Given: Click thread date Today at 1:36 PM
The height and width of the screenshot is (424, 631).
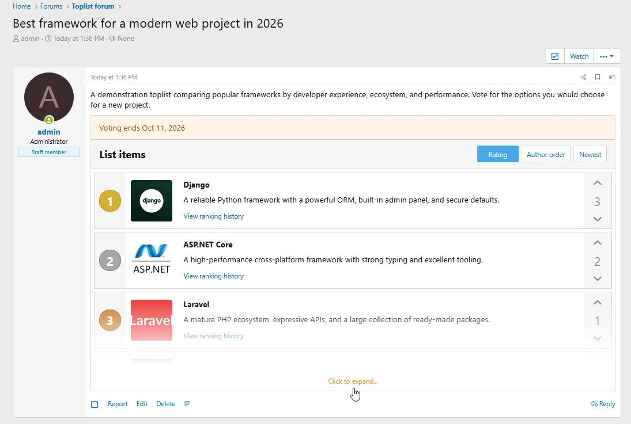Looking at the screenshot, I should (x=78, y=39).
